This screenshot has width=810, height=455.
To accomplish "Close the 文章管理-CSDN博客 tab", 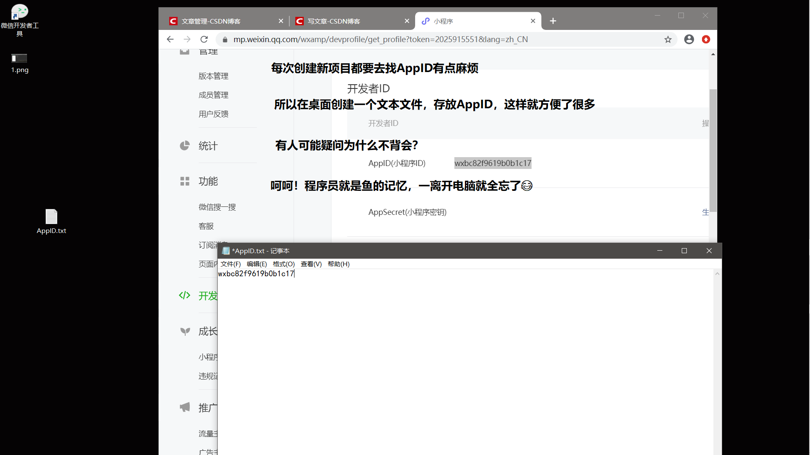I will (x=281, y=21).
